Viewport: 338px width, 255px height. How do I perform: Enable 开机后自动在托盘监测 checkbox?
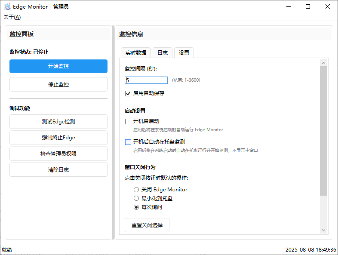(x=128, y=142)
